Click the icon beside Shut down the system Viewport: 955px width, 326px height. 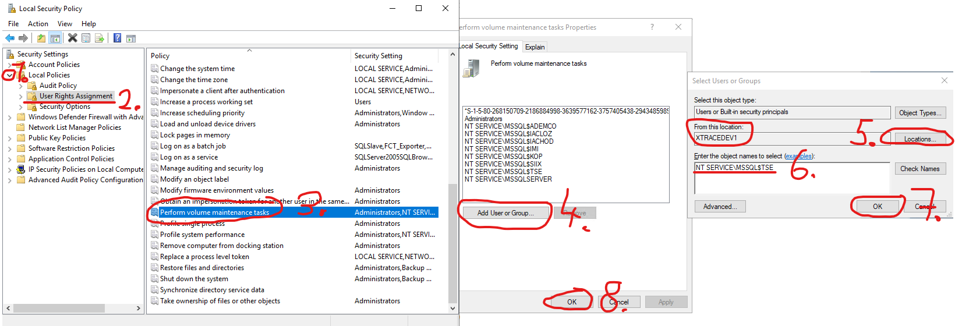coord(154,278)
